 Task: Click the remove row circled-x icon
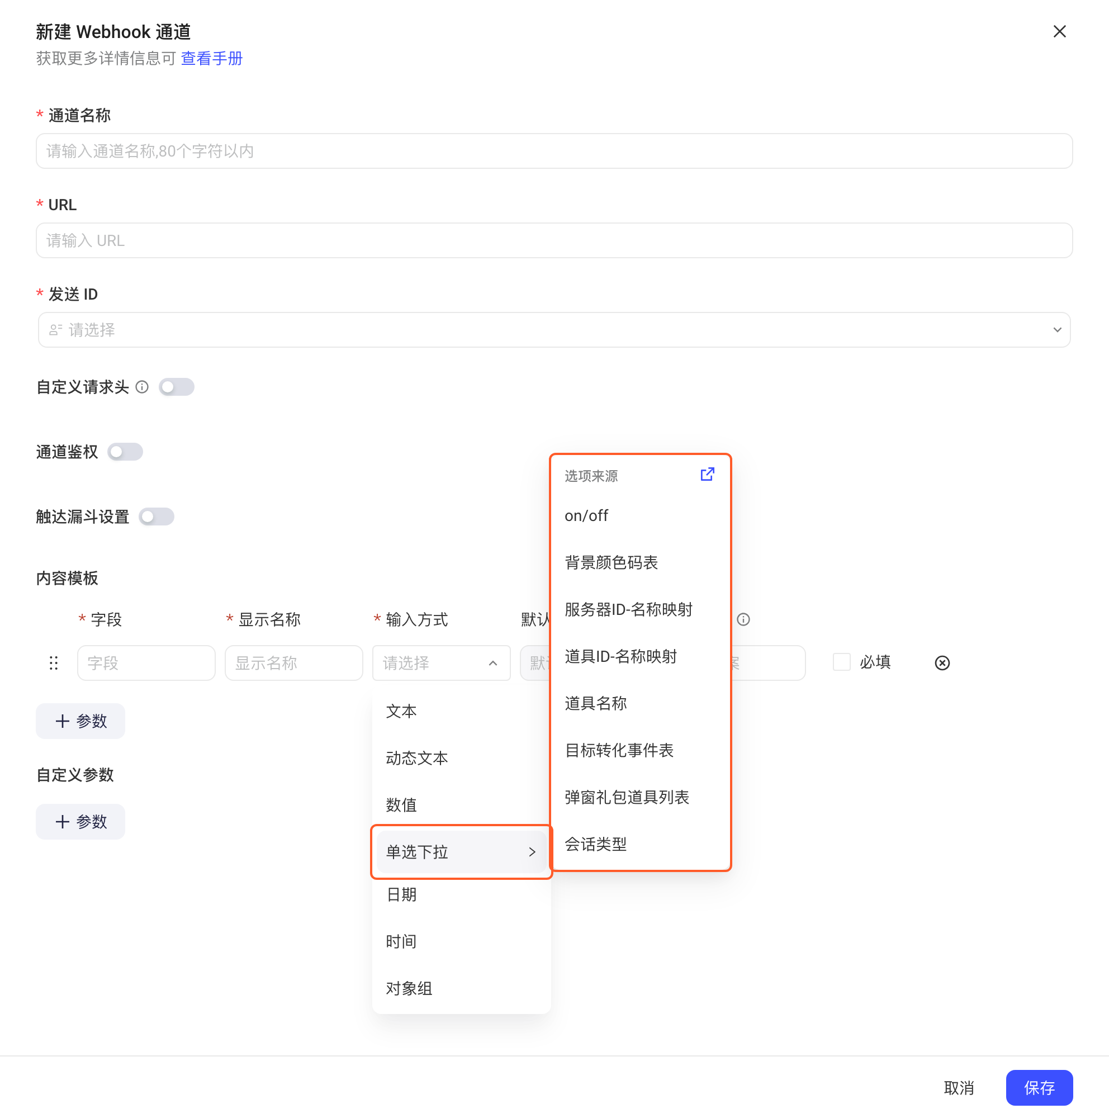tap(942, 663)
